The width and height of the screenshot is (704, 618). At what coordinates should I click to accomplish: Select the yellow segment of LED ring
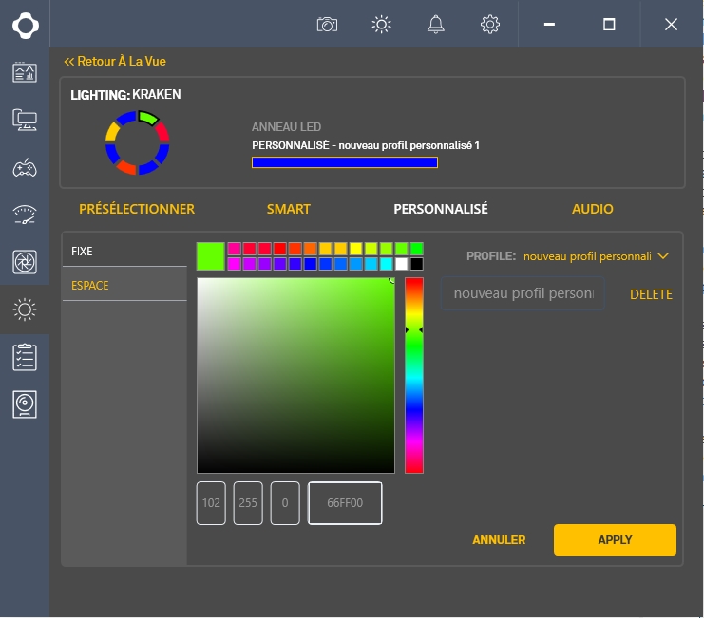112,133
